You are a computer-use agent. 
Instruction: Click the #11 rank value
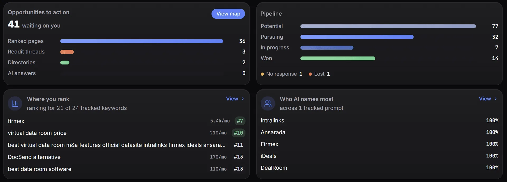point(238,145)
